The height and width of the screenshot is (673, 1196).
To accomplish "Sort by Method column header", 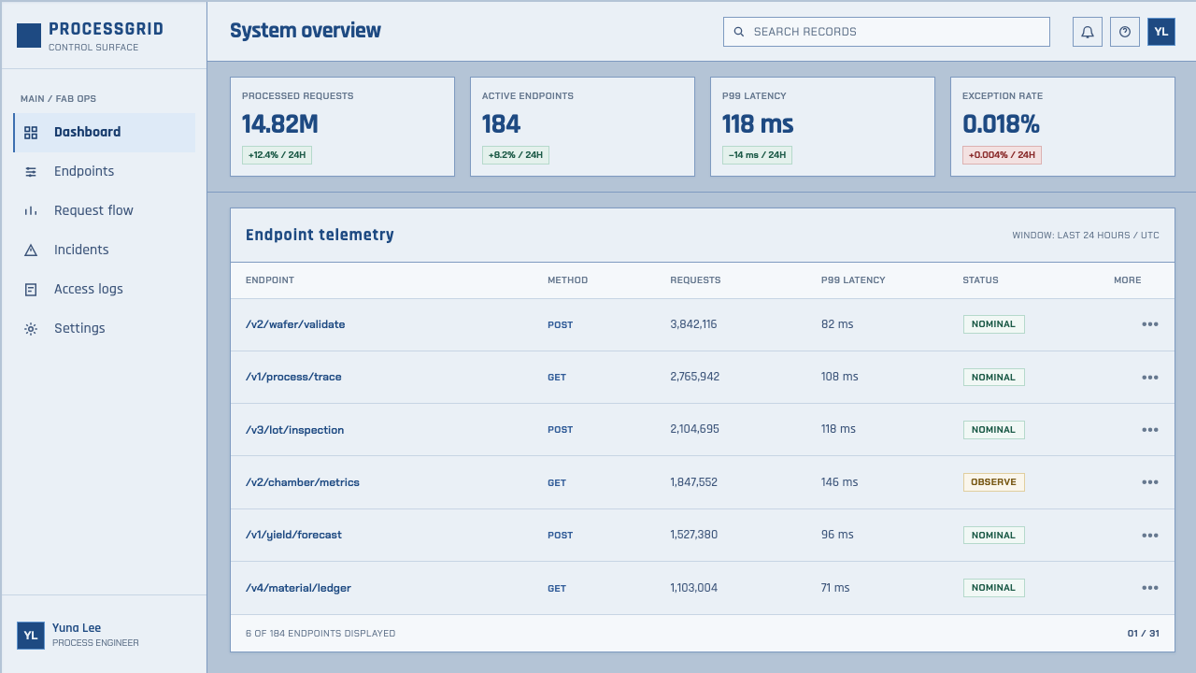I will [x=568, y=280].
